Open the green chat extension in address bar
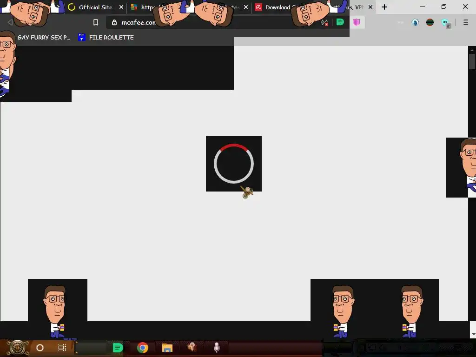This screenshot has height=357, width=476. [340, 22]
